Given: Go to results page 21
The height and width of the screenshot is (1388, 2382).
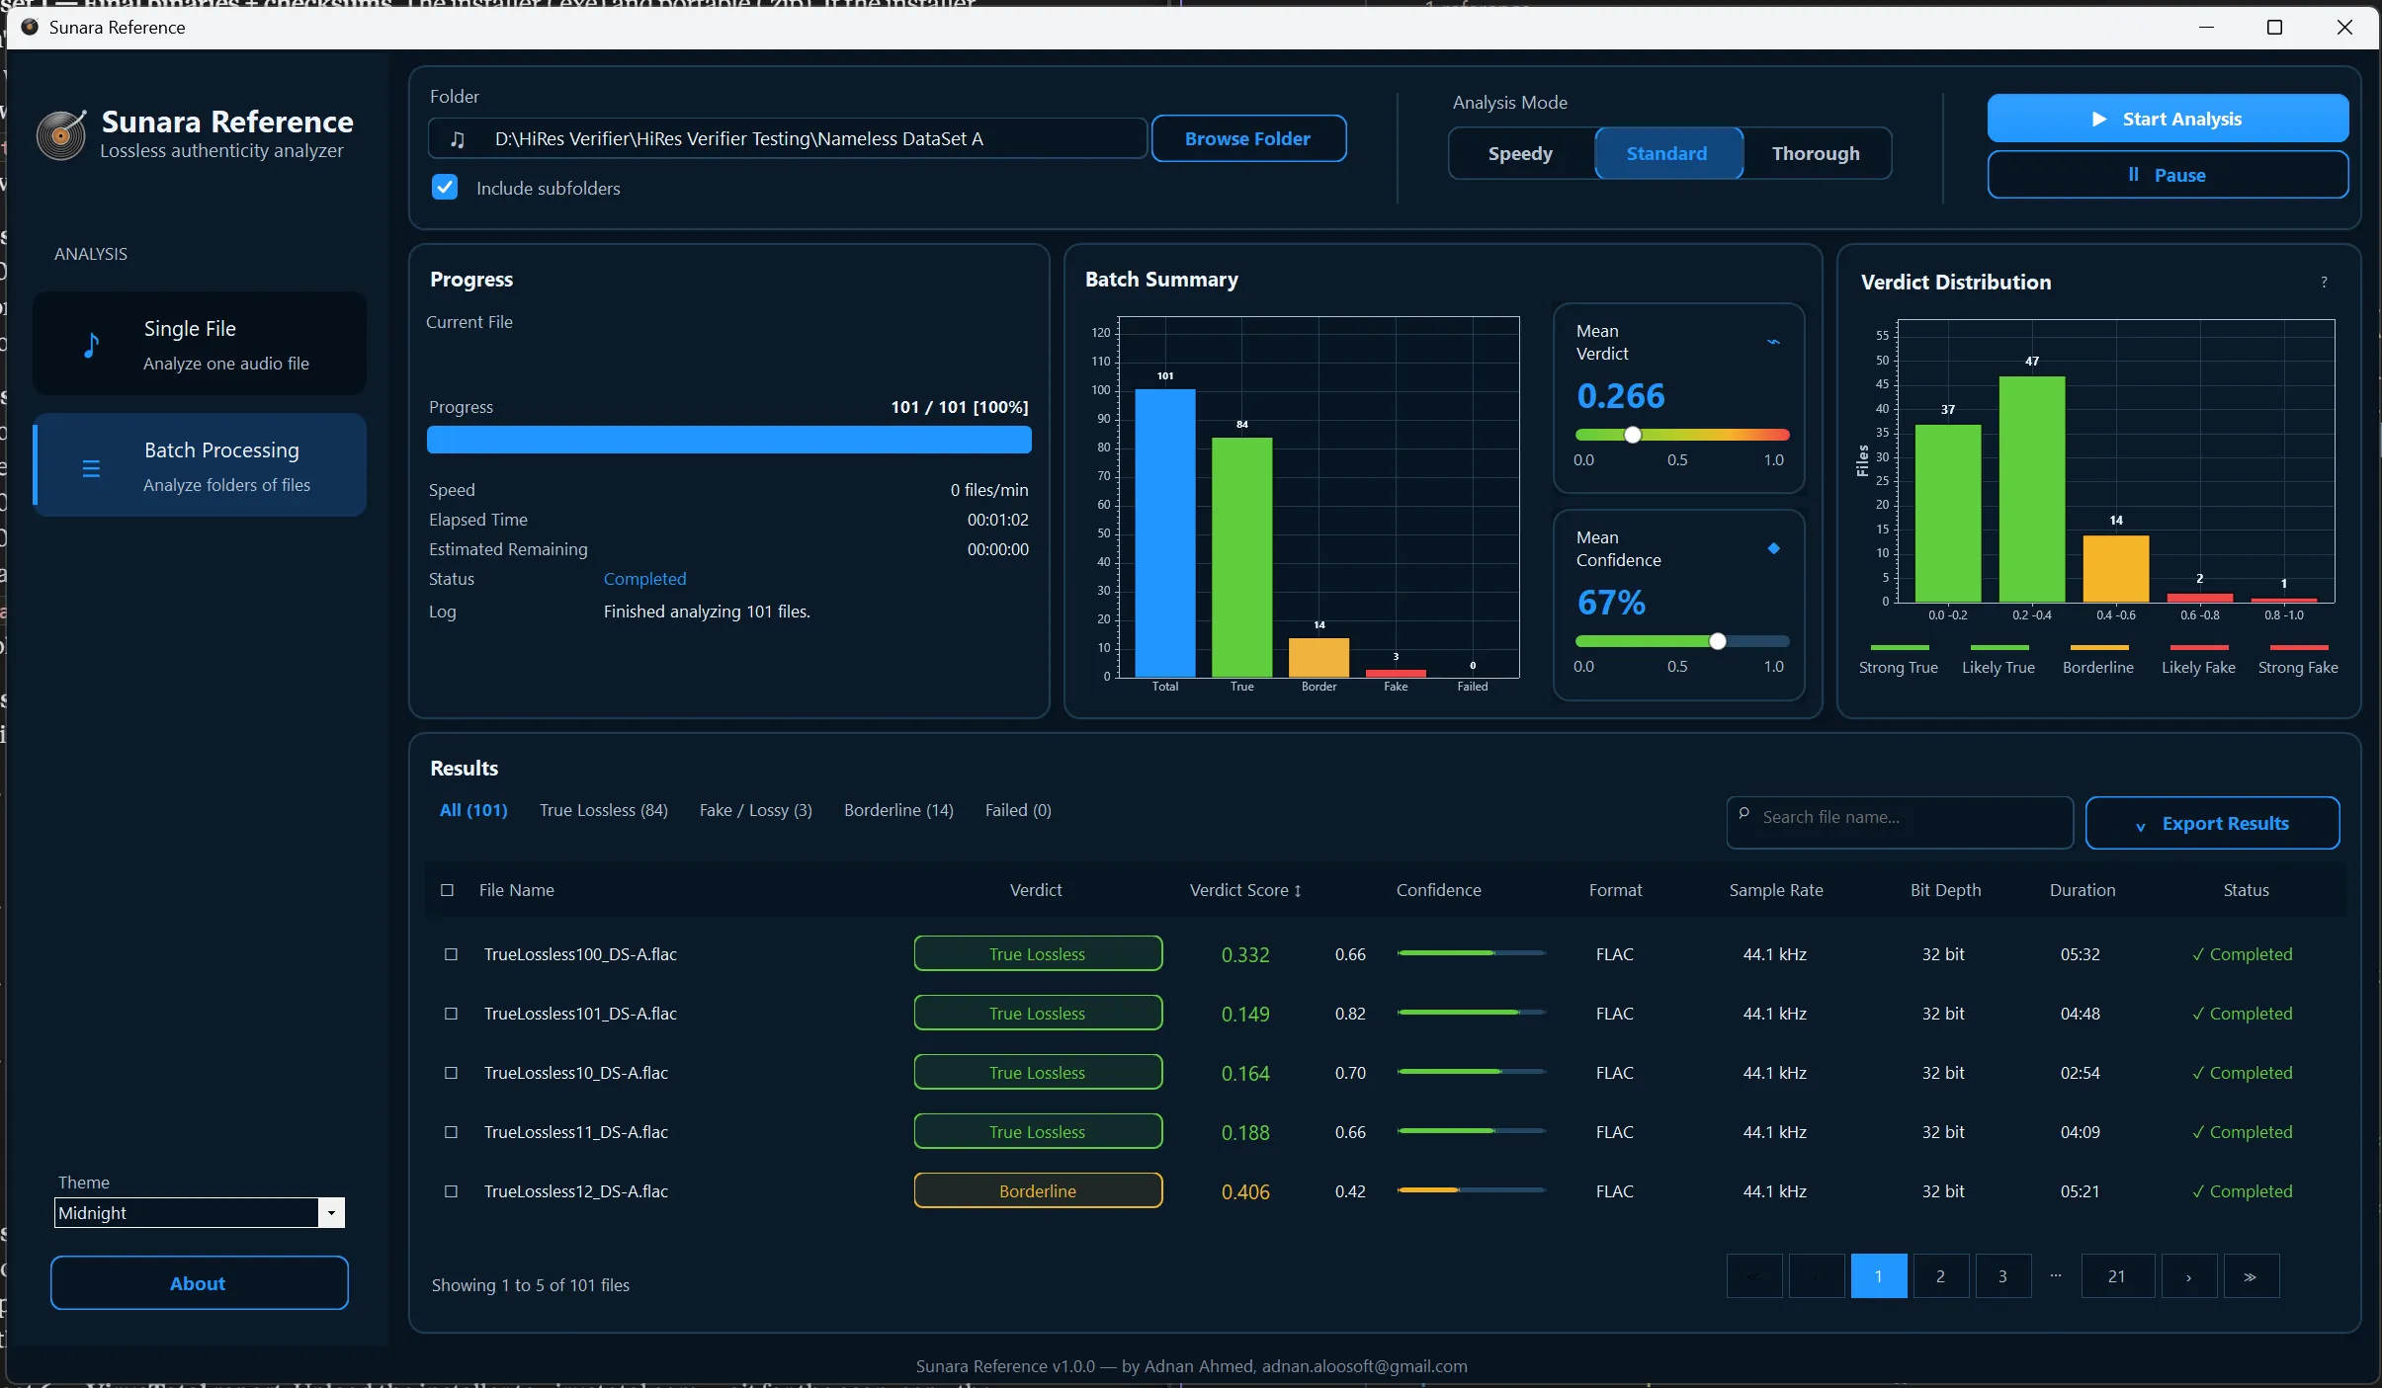Looking at the screenshot, I should click(x=2117, y=1276).
